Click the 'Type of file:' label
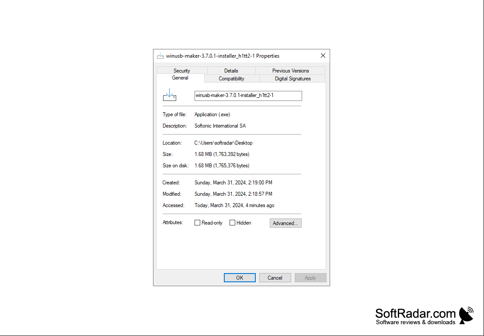 point(175,114)
